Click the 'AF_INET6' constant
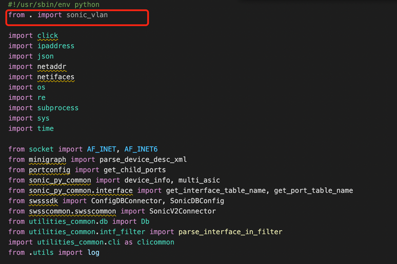Viewport: 397px width, 264px height. 141,149
